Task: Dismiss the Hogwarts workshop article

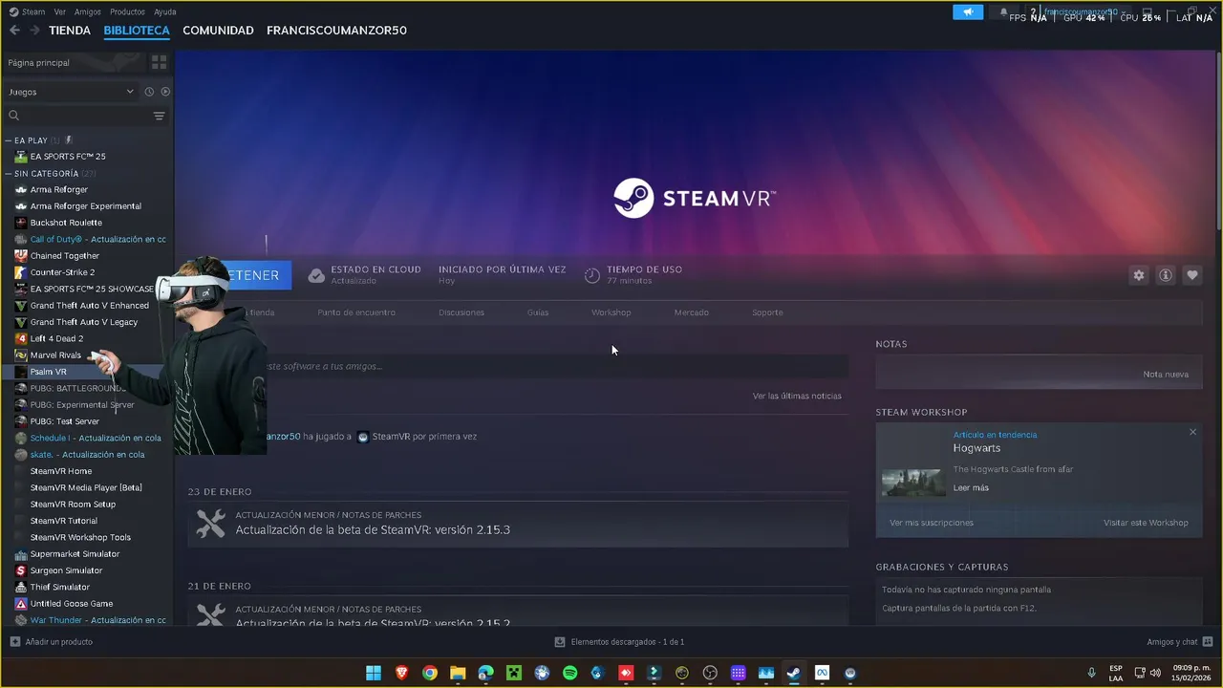Action: click(1192, 433)
